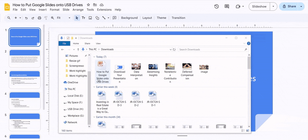308x140 pixels.
Task: Click the Google Slides home logo
Action: click(7, 7)
